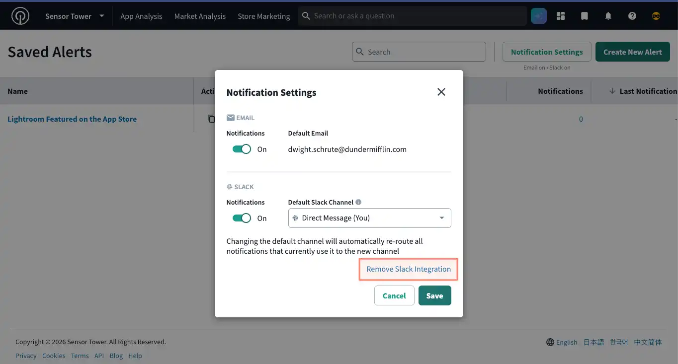Click Remove Slack Integration link

click(409, 269)
